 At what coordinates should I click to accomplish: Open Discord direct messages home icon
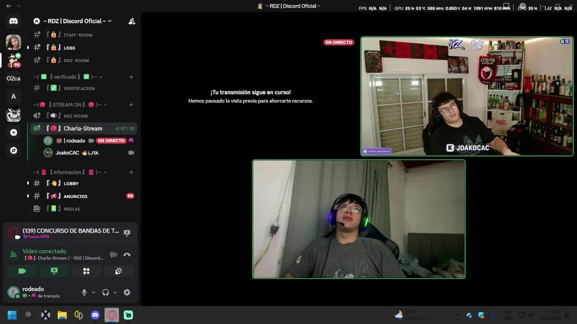click(x=14, y=21)
